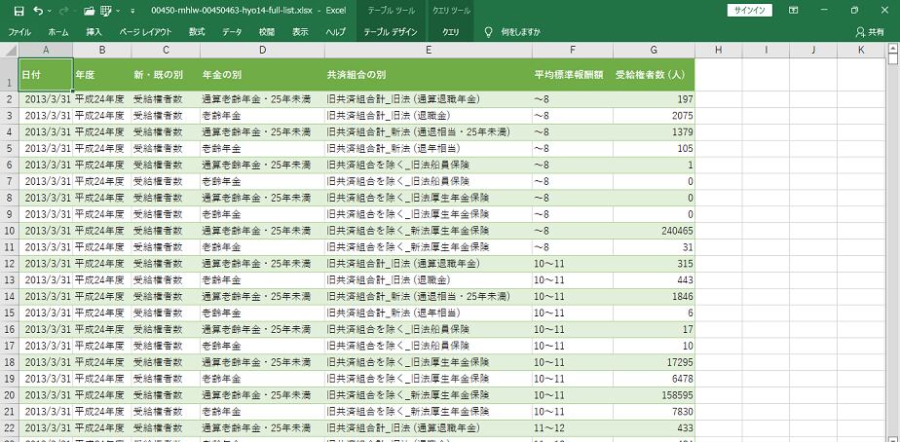Click the Open folder icon in title bar

[x=89, y=10]
